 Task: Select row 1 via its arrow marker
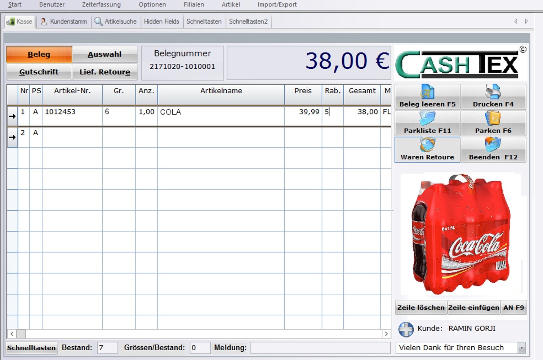click(12, 116)
